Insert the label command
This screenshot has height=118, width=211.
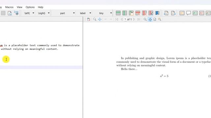coord(83,13)
